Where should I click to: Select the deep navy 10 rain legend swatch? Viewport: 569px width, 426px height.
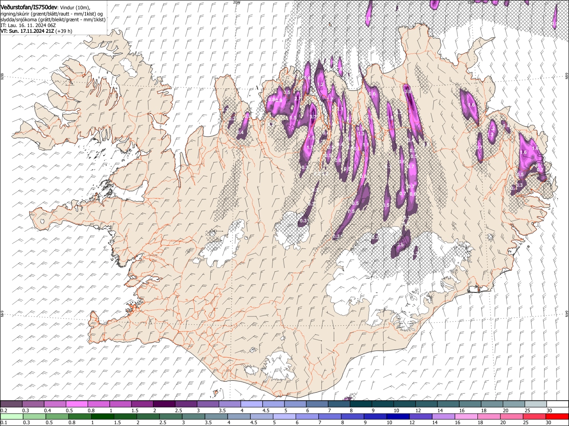tap(398, 417)
